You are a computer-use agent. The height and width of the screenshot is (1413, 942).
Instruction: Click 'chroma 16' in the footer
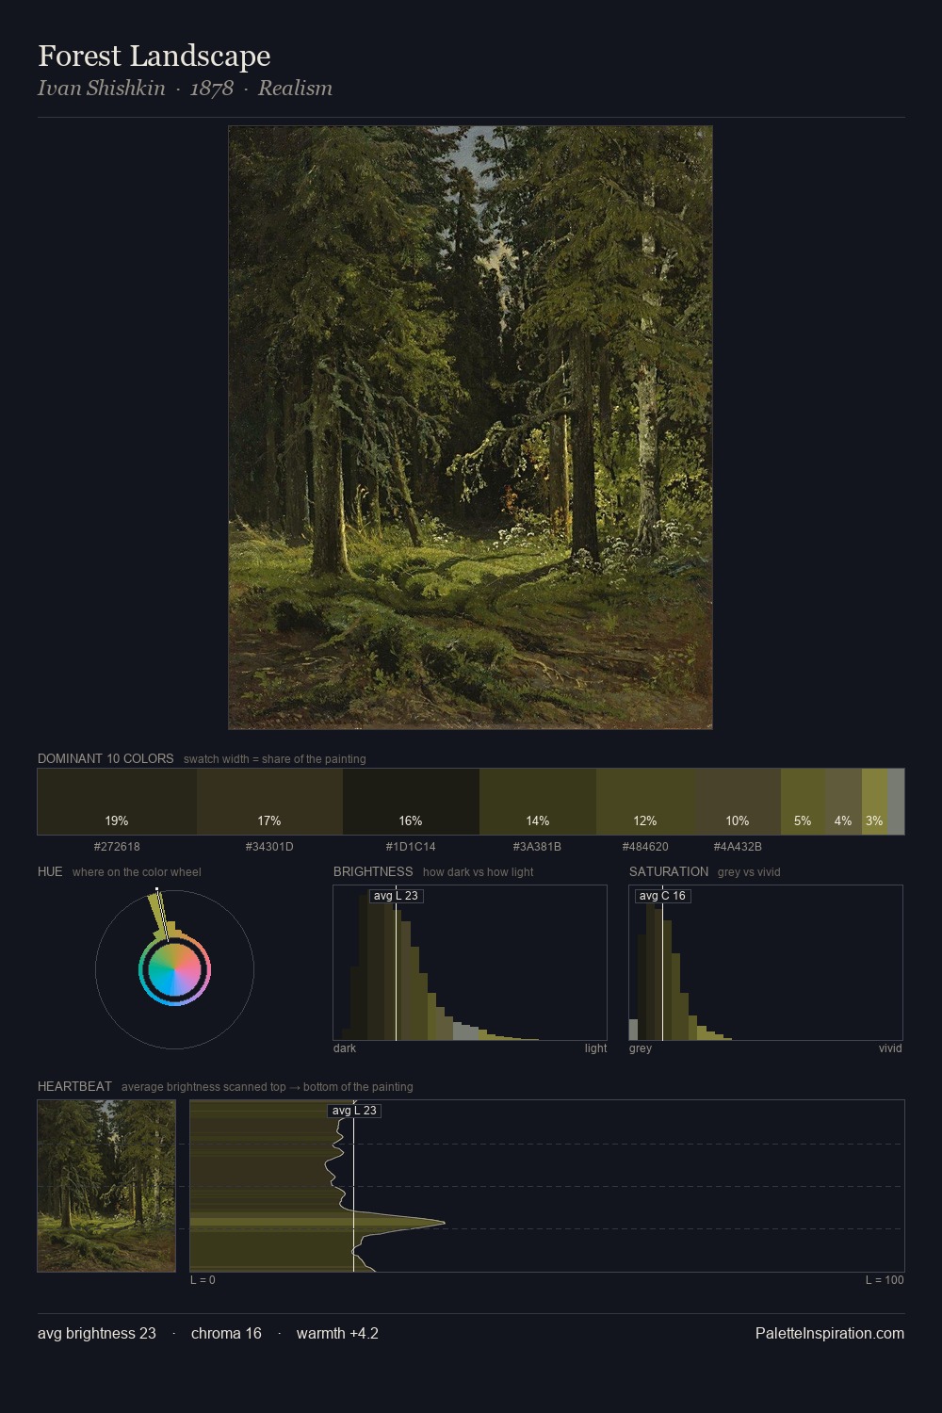(x=226, y=1333)
